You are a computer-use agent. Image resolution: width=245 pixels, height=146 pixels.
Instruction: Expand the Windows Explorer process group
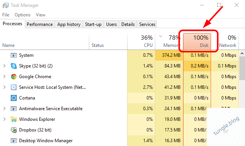coord(5,119)
